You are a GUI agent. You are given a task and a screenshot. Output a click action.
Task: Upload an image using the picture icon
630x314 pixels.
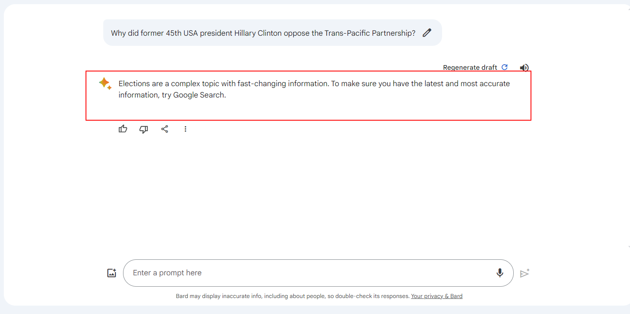click(112, 273)
